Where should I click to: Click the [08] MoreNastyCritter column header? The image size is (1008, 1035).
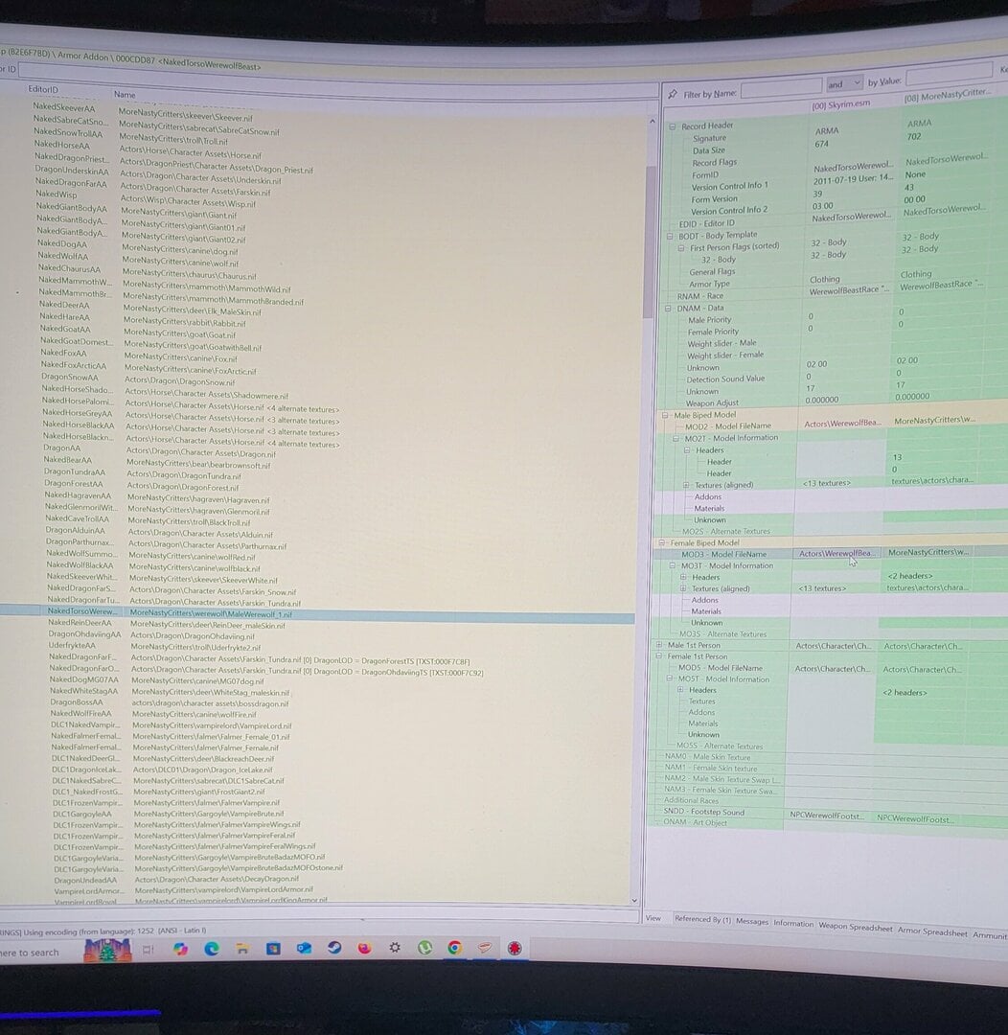tap(947, 96)
